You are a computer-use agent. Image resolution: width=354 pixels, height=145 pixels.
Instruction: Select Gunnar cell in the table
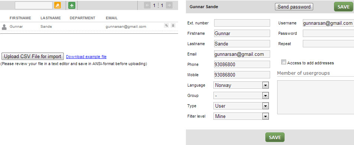(x=16, y=27)
